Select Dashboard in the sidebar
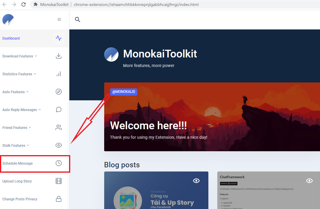The image size is (320, 209). coord(11,38)
